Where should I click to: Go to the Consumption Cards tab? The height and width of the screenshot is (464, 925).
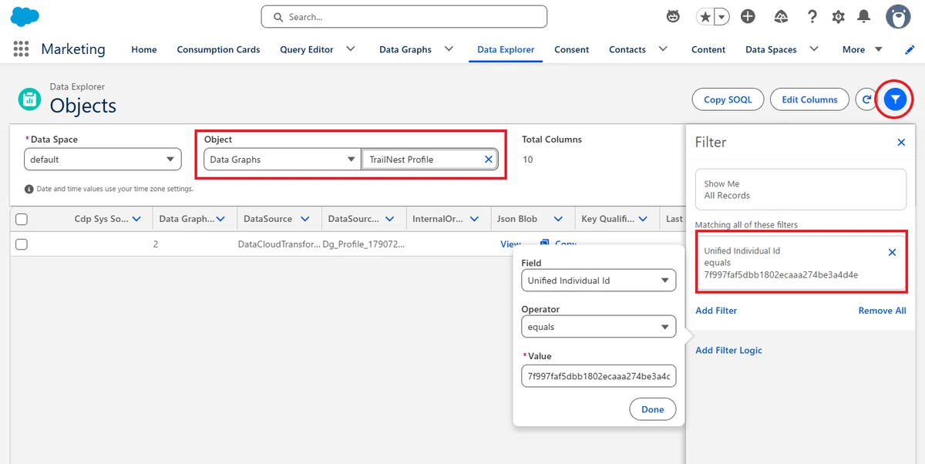point(218,49)
